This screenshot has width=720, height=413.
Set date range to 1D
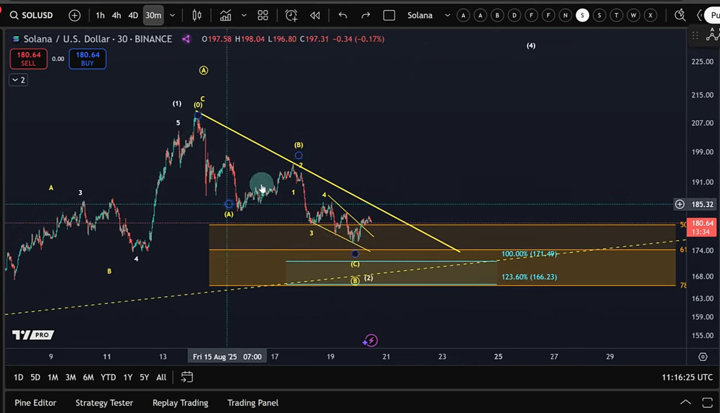click(x=18, y=377)
